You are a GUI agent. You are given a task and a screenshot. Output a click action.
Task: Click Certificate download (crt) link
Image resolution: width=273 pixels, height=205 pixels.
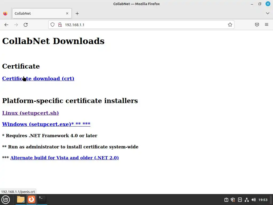(x=38, y=79)
